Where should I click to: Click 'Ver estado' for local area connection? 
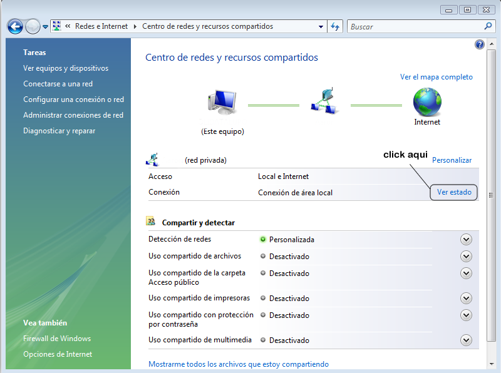tap(454, 192)
